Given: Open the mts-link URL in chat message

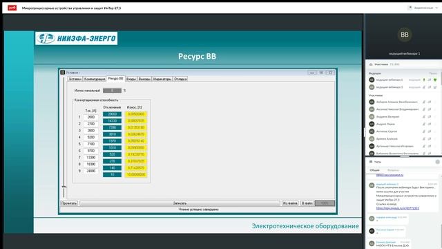Looking at the screenshot, I should pos(398,208).
